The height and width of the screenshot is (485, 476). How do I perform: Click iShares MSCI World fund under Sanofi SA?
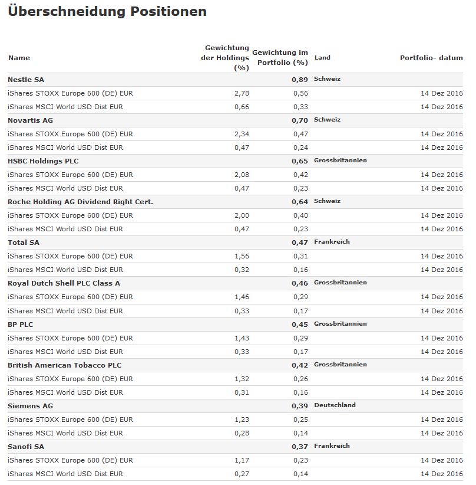coord(65,473)
